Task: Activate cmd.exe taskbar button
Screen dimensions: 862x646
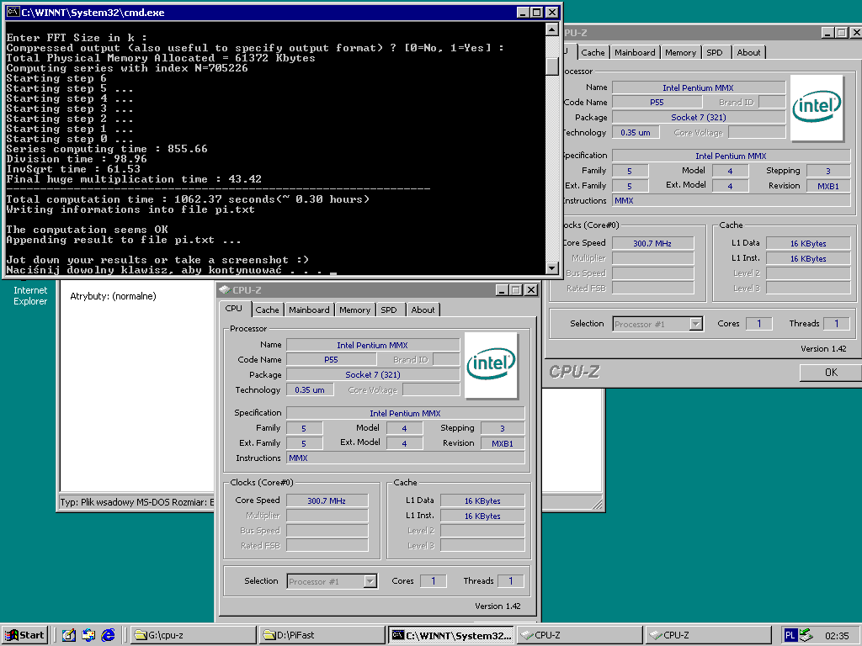Action: [451, 635]
